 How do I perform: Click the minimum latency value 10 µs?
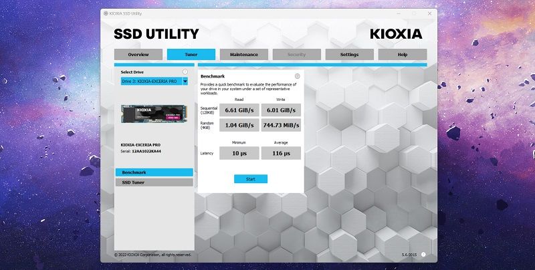point(239,153)
